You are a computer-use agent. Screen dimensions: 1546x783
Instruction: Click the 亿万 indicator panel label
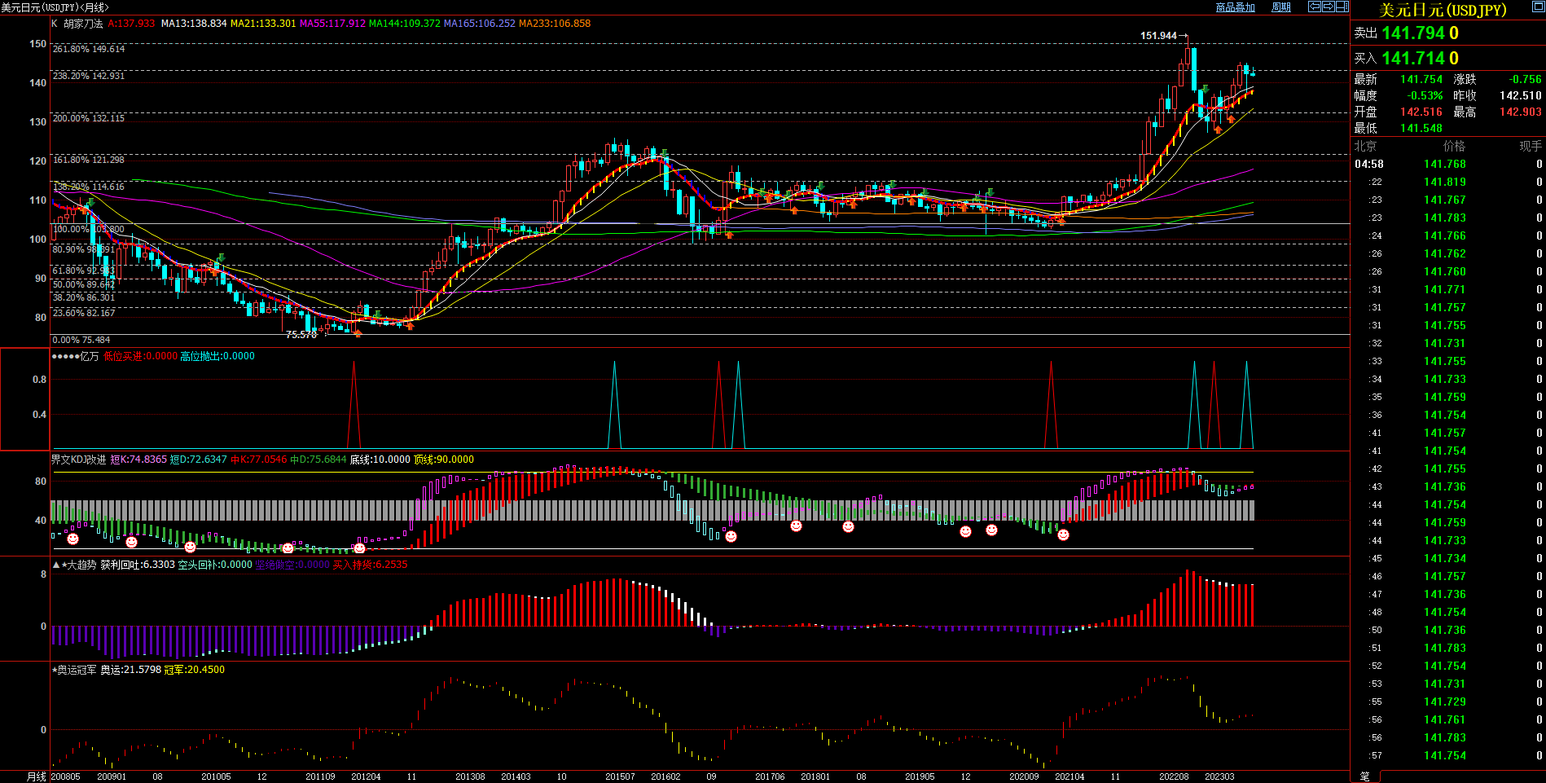(x=88, y=356)
